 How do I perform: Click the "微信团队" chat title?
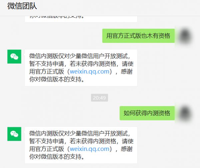pyautogui.click(x=22, y=6)
